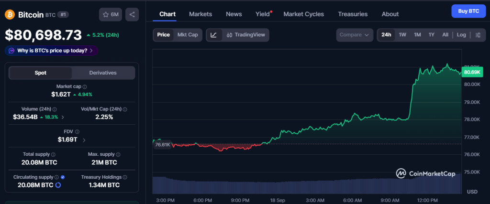Click the 21M BTC max supply value
This screenshot has width=490, height=204.
(103, 162)
